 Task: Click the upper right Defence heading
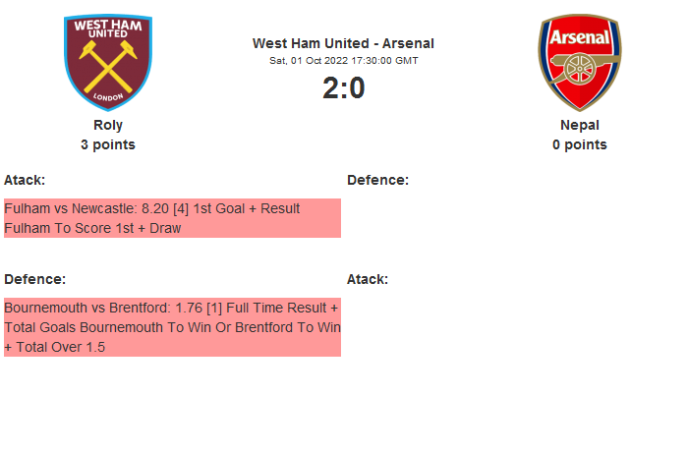(377, 180)
